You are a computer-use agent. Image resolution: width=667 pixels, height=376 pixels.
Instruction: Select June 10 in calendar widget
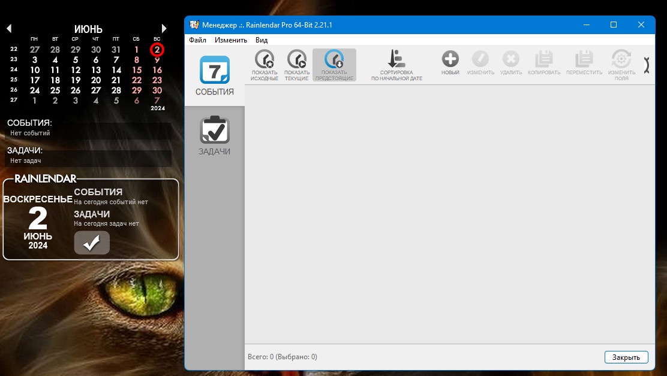click(x=34, y=70)
